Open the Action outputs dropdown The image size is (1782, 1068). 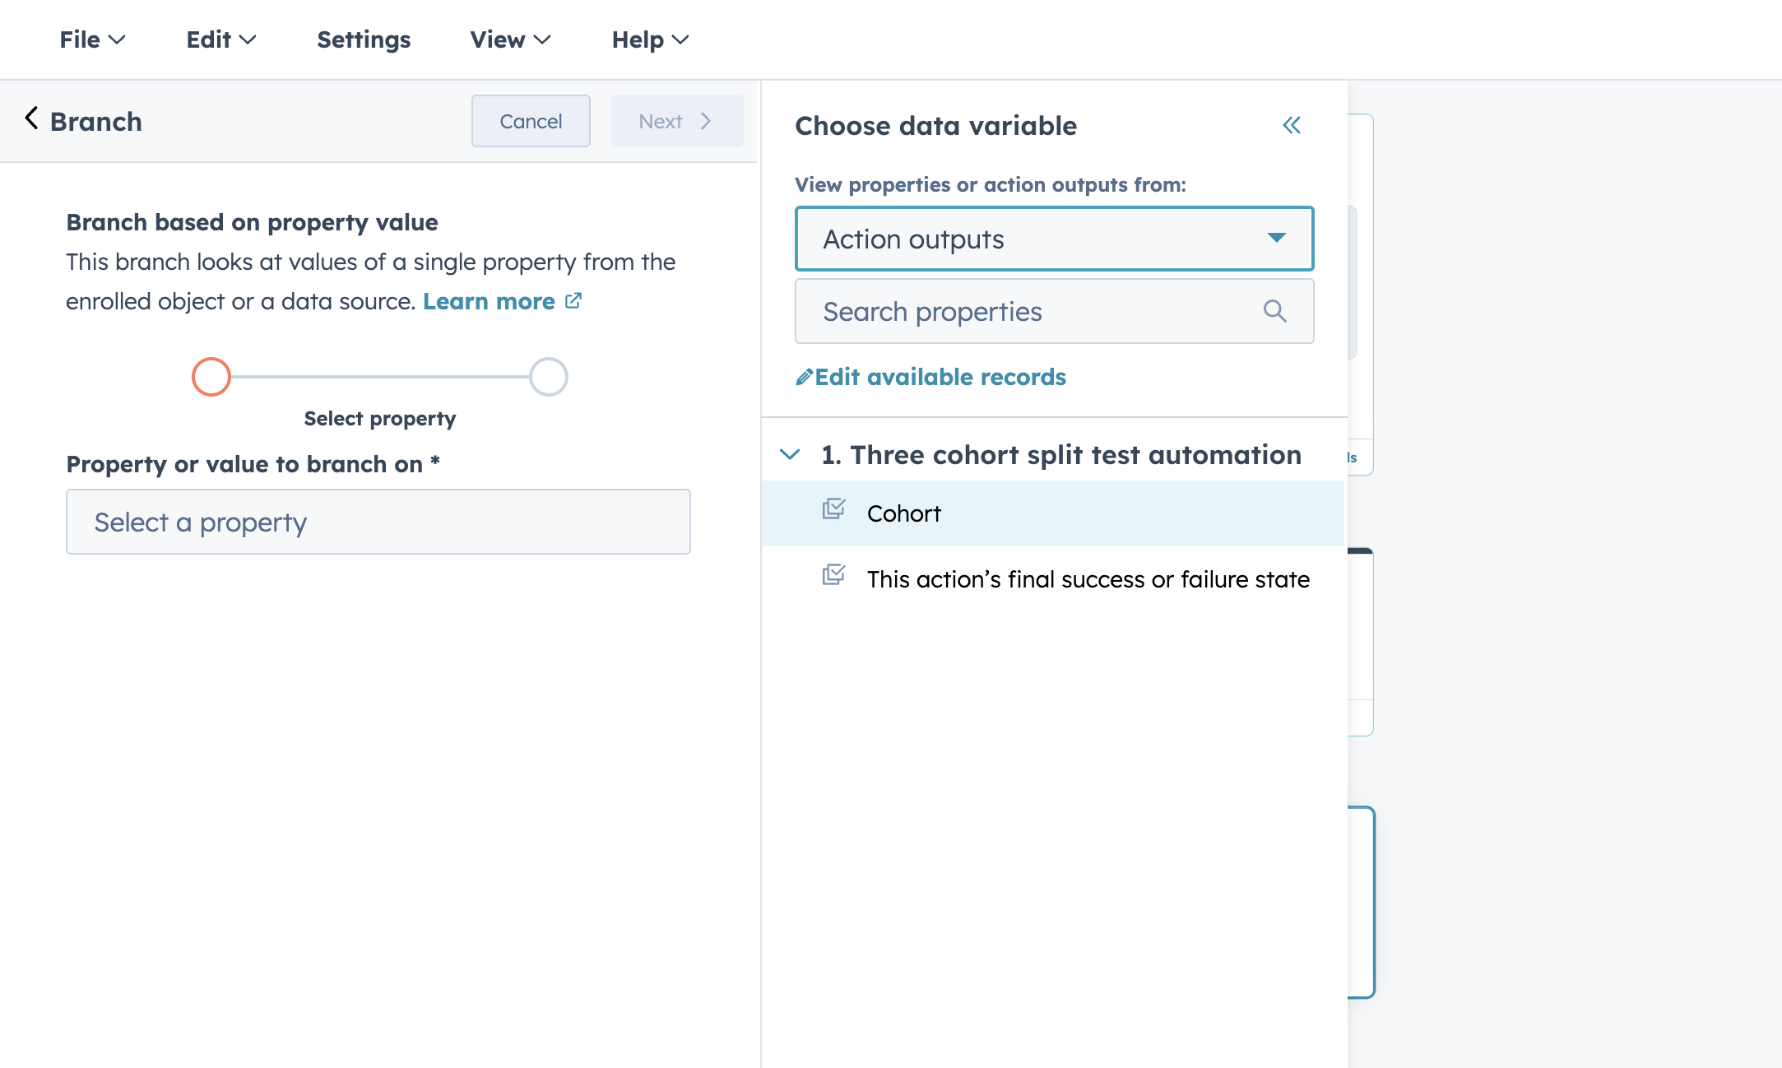pos(1054,239)
